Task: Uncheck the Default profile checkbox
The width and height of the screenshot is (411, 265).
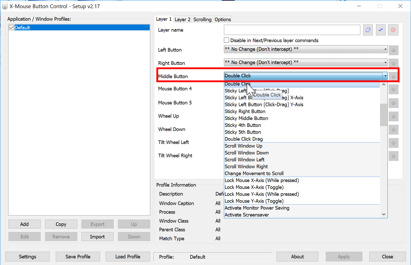Action: [11, 27]
